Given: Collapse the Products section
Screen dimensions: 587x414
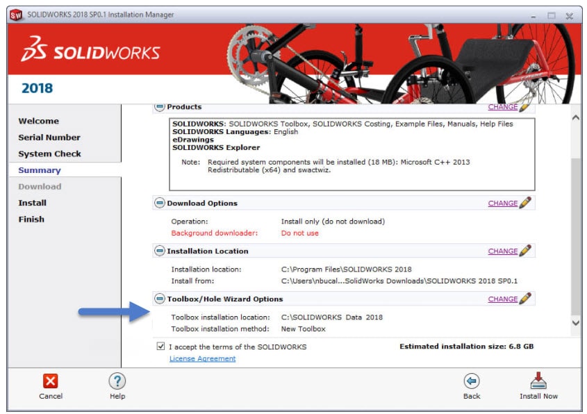Looking at the screenshot, I should [x=160, y=107].
